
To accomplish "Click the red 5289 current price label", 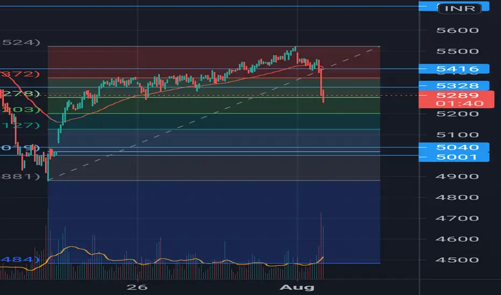I will coord(457,95).
